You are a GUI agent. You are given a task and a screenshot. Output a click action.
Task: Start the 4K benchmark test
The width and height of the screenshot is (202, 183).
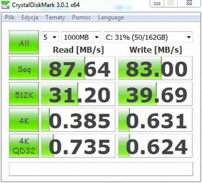pos(24,120)
